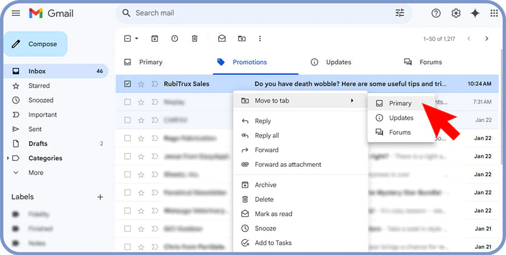Click the Mark as read envelope icon
This screenshot has width=506, height=255.
222,39
